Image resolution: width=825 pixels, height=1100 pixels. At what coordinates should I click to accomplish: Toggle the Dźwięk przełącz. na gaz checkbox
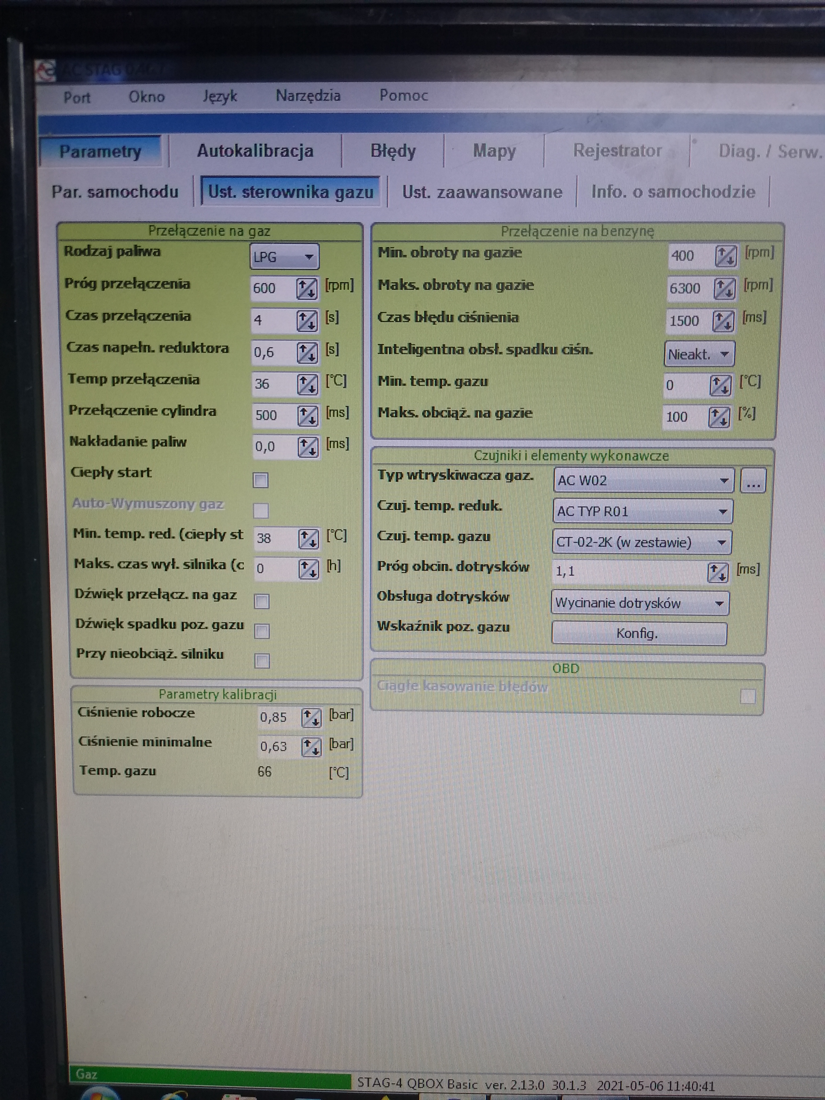click(262, 602)
